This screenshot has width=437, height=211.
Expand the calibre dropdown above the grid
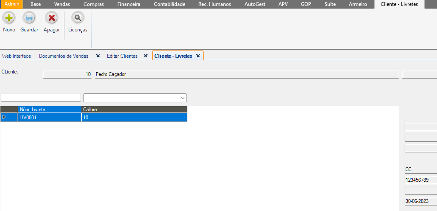pos(183,98)
